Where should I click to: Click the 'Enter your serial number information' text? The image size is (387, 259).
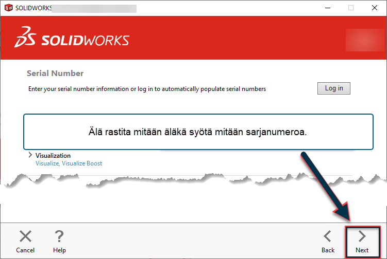(147, 89)
